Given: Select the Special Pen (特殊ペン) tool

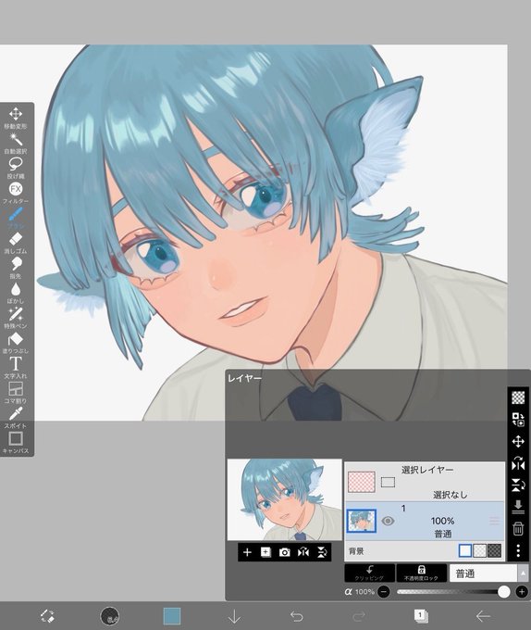Looking at the screenshot, I should [x=16, y=317].
